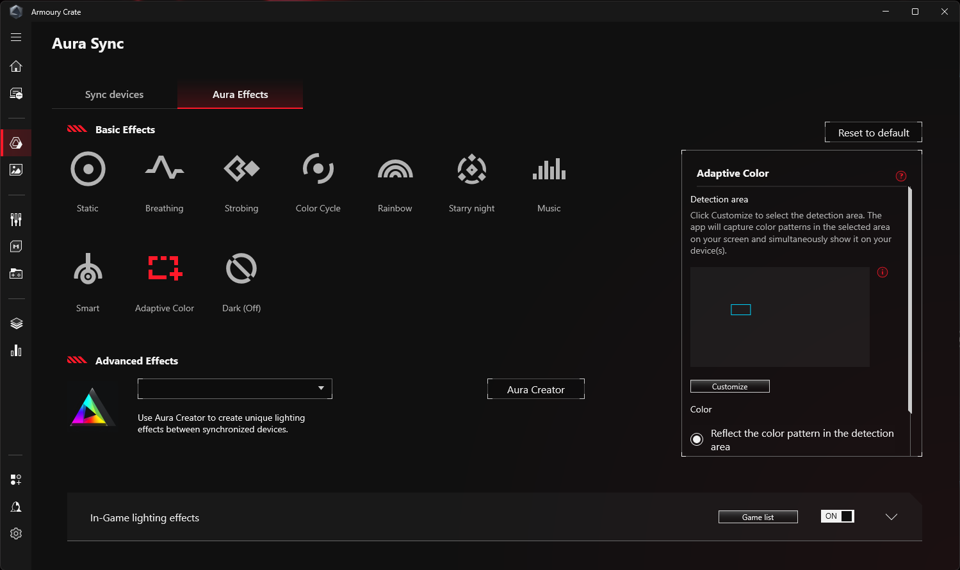Viewport: 960px width, 570px height.
Task: Launch Aura Creator
Action: coord(535,389)
